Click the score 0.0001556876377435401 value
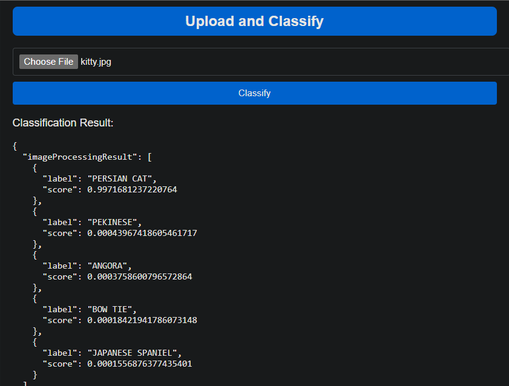Image resolution: width=509 pixels, height=386 pixels. coord(140,364)
